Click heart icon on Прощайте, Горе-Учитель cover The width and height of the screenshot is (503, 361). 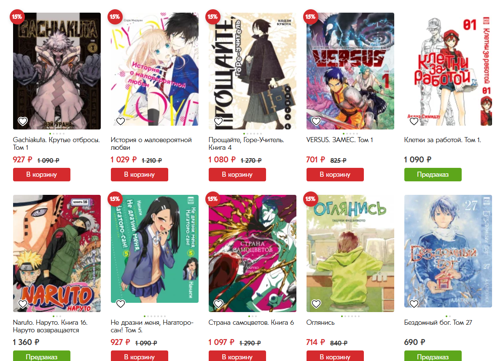pyautogui.click(x=218, y=121)
